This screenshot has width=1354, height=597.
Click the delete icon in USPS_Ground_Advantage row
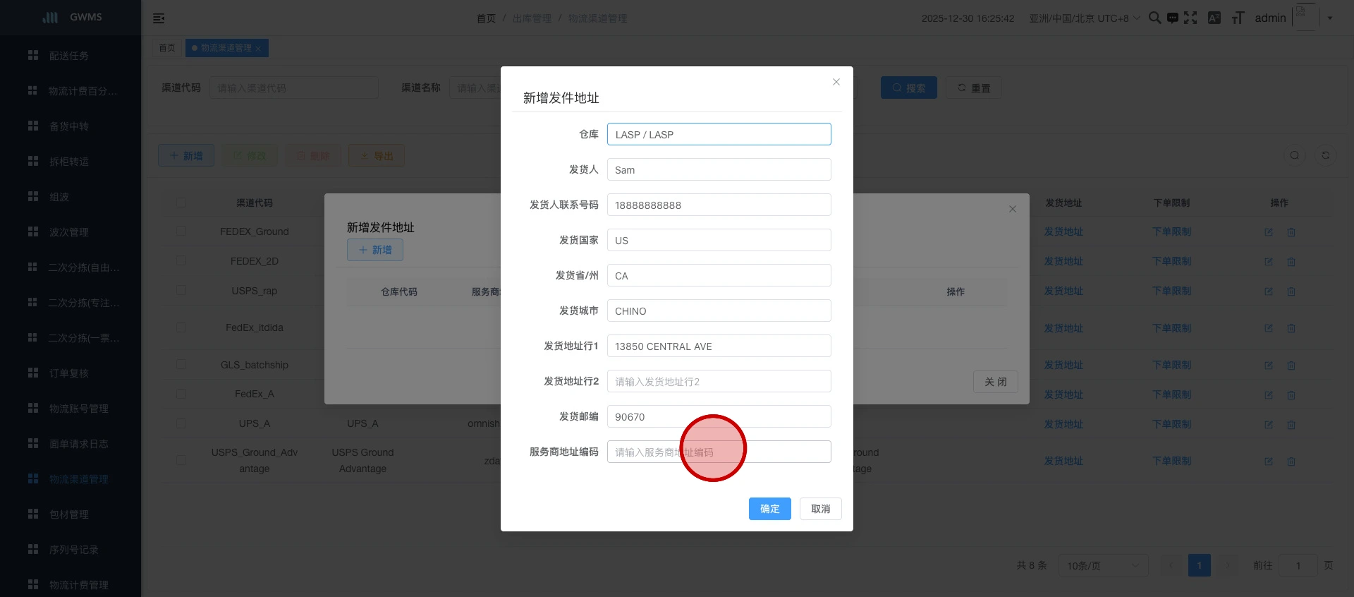click(x=1291, y=462)
